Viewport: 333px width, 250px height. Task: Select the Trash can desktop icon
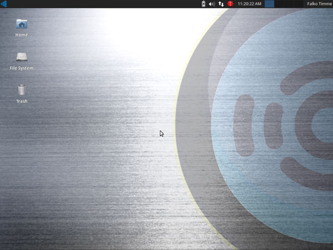(x=21, y=90)
